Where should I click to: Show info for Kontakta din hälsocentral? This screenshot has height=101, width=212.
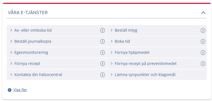(x=102, y=75)
